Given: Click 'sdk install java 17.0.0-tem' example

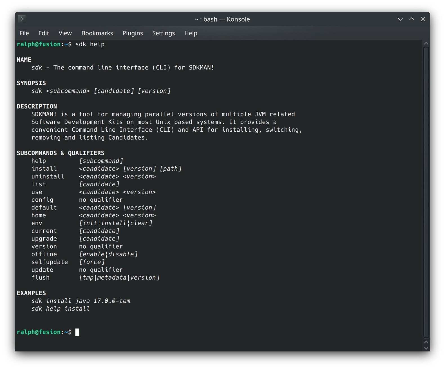Looking at the screenshot, I should (81, 301).
